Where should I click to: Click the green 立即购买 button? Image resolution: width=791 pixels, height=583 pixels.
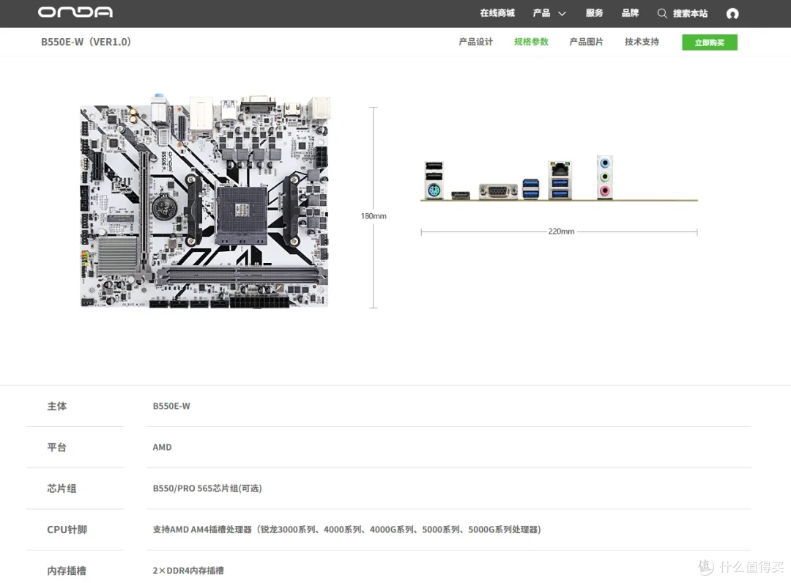(x=709, y=42)
